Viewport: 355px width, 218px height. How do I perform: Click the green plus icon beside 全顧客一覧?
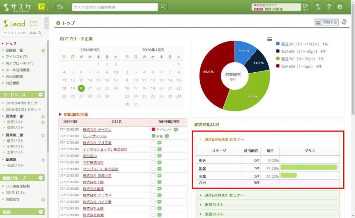pos(43,50)
